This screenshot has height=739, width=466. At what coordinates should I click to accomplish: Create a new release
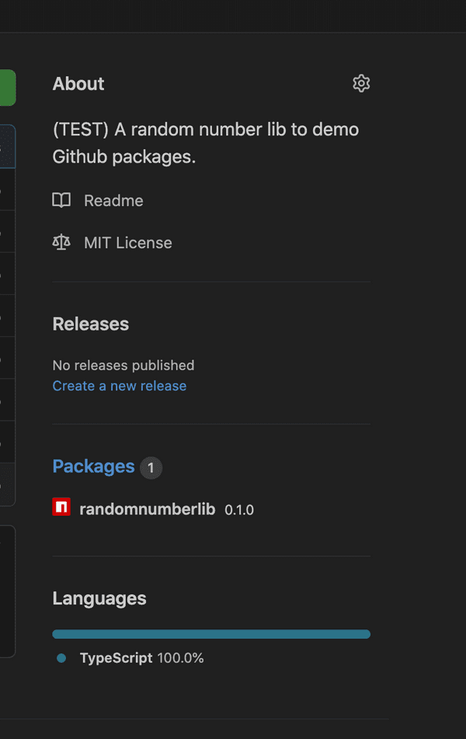click(x=119, y=386)
